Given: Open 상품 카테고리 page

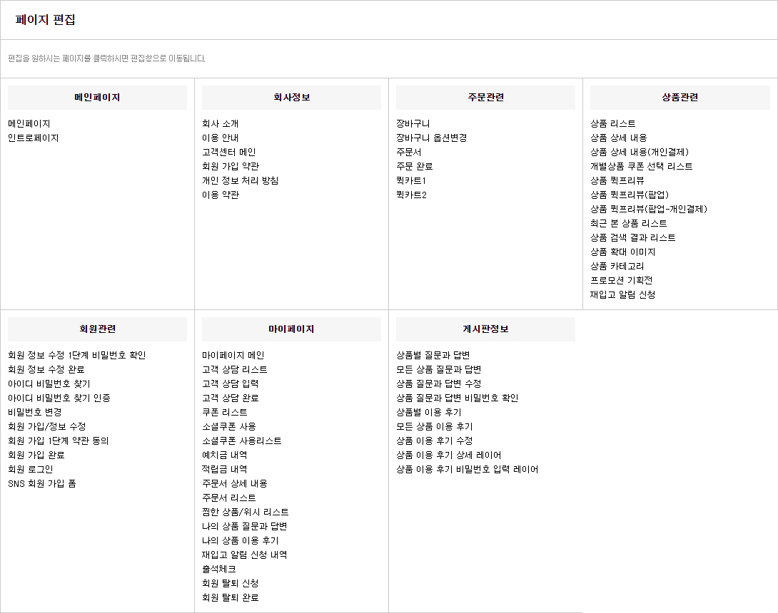Looking at the screenshot, I should click(x=617, y=266).
